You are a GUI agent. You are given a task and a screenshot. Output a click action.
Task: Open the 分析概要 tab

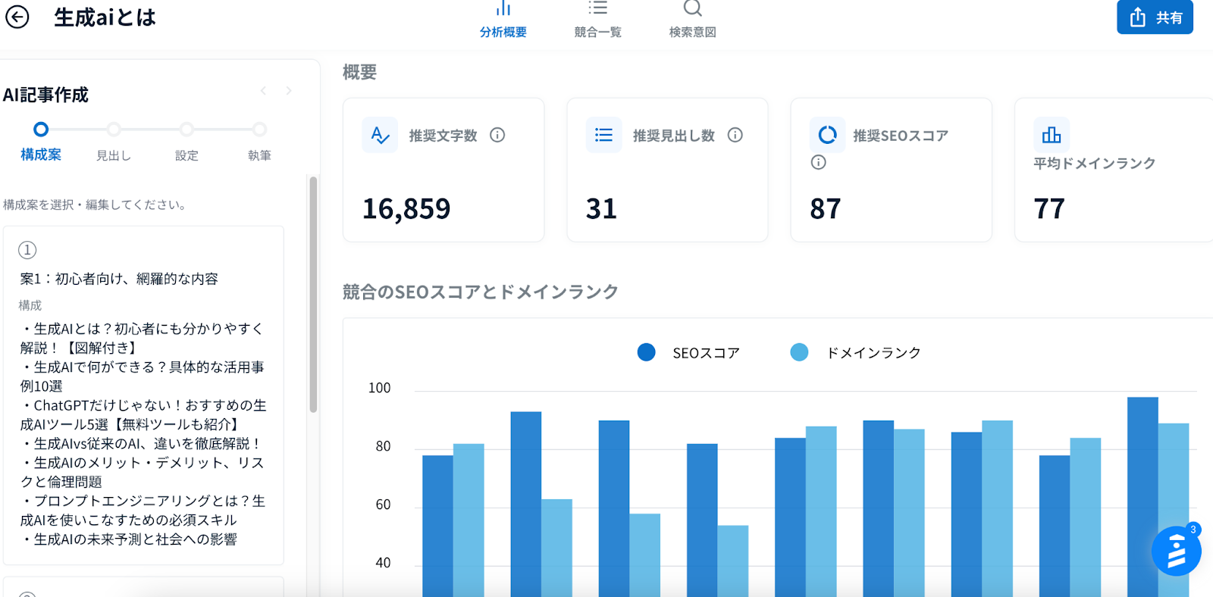point(503,20)
